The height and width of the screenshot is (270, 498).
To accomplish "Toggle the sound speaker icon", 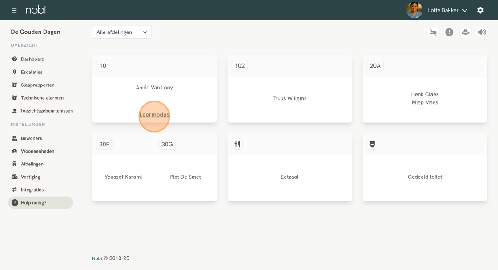I will tap(482, 32).
